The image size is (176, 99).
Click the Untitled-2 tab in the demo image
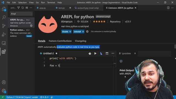point(48,53)
